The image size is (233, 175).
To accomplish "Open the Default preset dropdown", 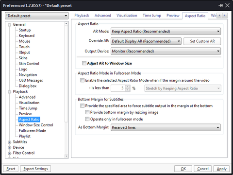I will point(37,16).
